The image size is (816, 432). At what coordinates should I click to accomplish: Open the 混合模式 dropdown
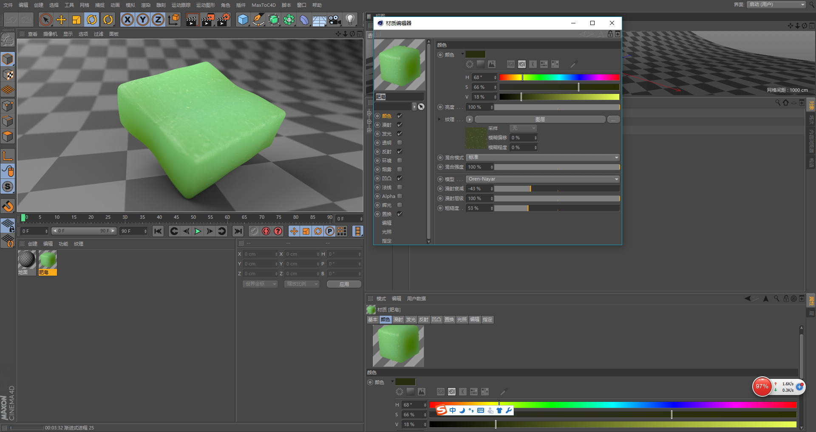(543, 158)
